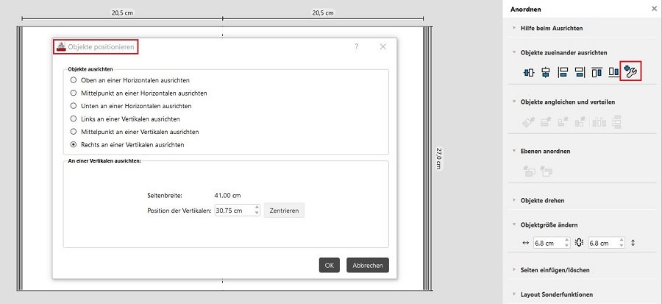Image resolution: width=662 pixels, height=304 pixels.
Task: Click the Objekte positionieren dialog title
Action: (101, 47)
